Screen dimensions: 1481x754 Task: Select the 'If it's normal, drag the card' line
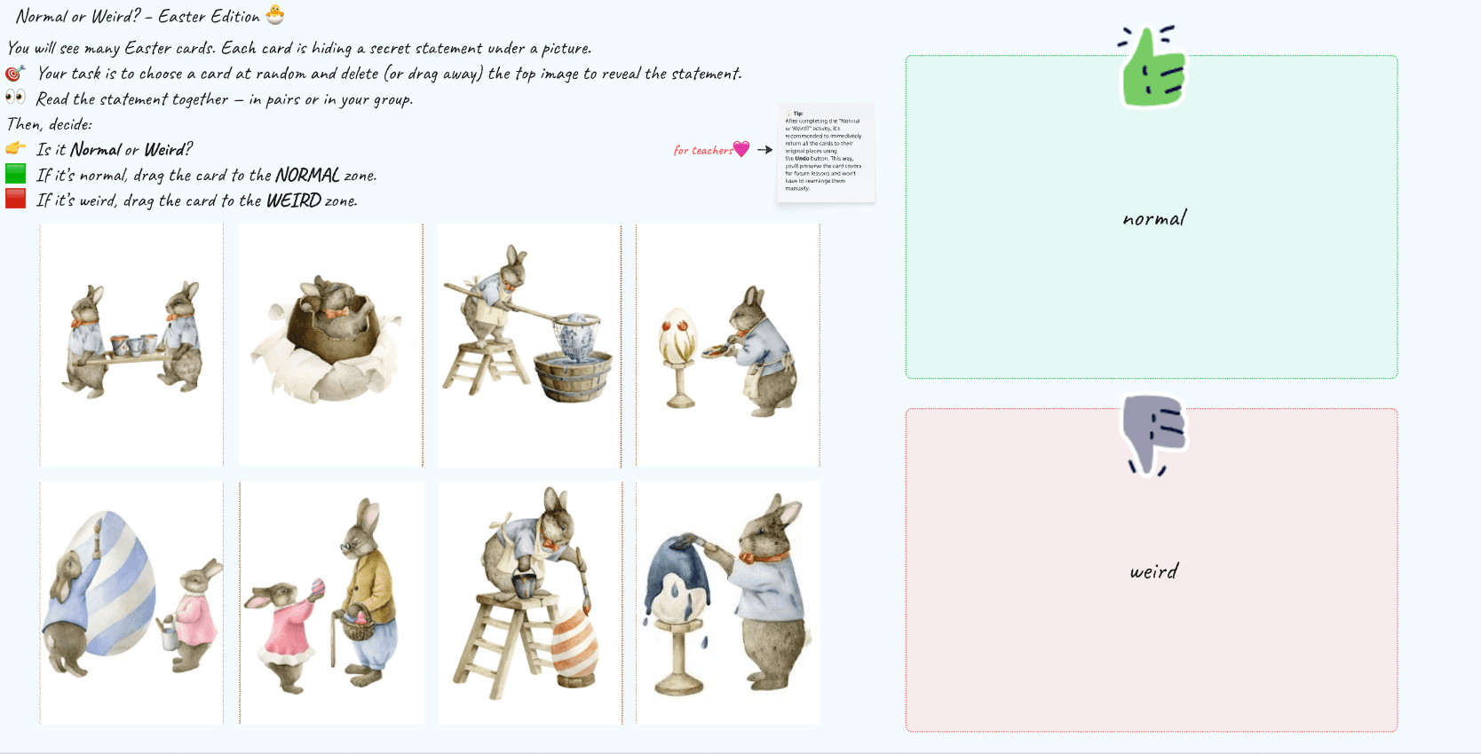207,175
